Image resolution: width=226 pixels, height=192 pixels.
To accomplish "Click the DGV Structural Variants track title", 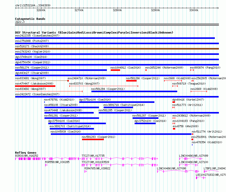I will pyautogui.click(x=94, y=33).
